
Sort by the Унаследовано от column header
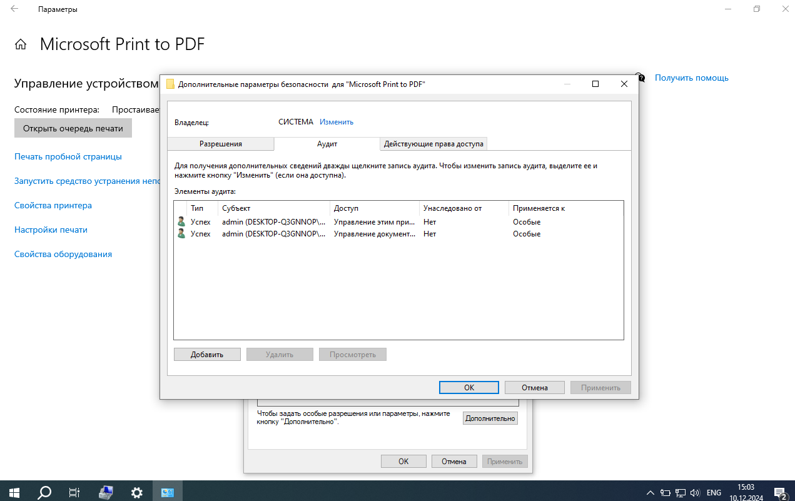coord(464,208)
